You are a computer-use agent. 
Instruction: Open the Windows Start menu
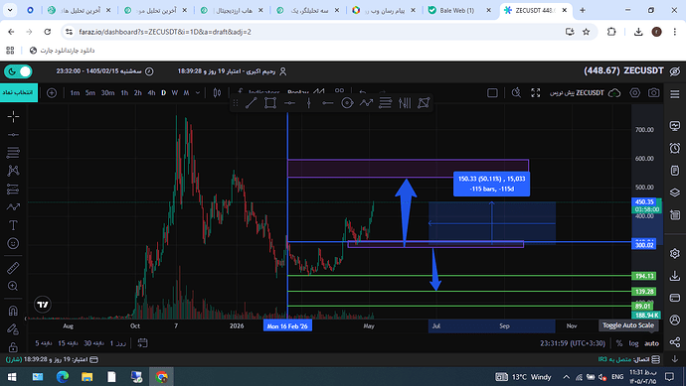(x=12, y=376)
